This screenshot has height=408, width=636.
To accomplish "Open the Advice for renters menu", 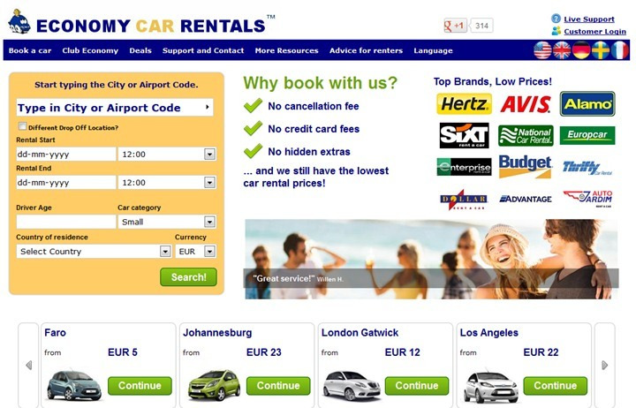I will (x=366, y=50).
